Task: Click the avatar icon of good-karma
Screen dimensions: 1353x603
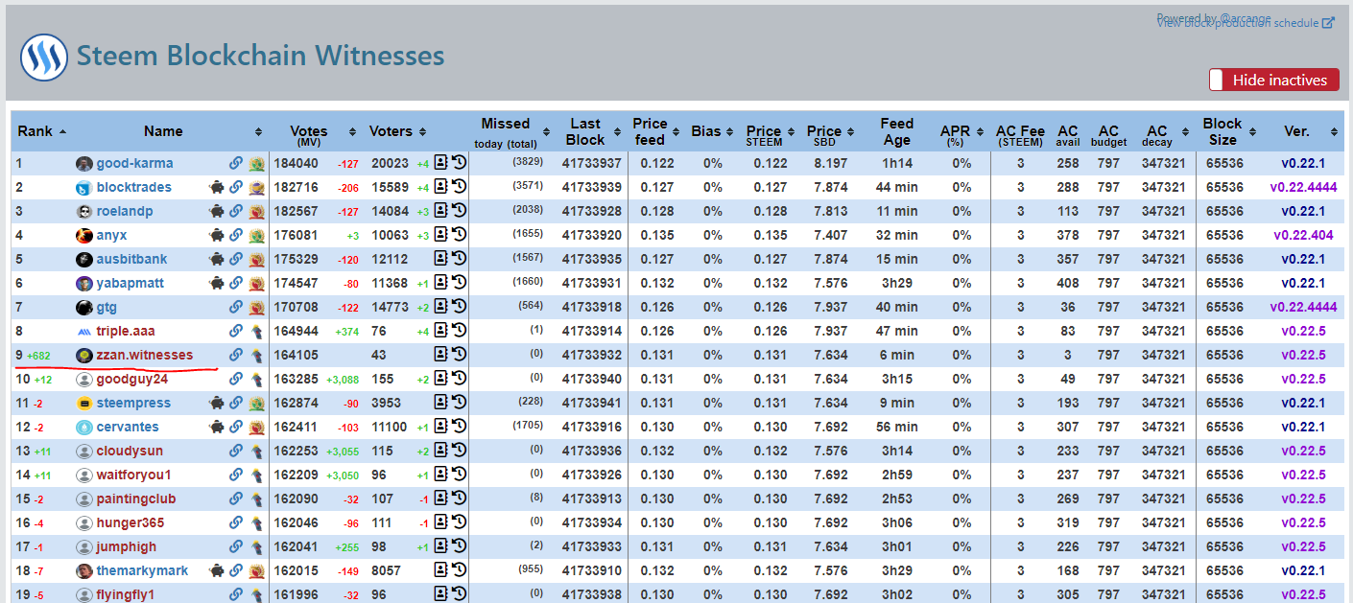Action: pyautogui.click(x=84, y=163)
